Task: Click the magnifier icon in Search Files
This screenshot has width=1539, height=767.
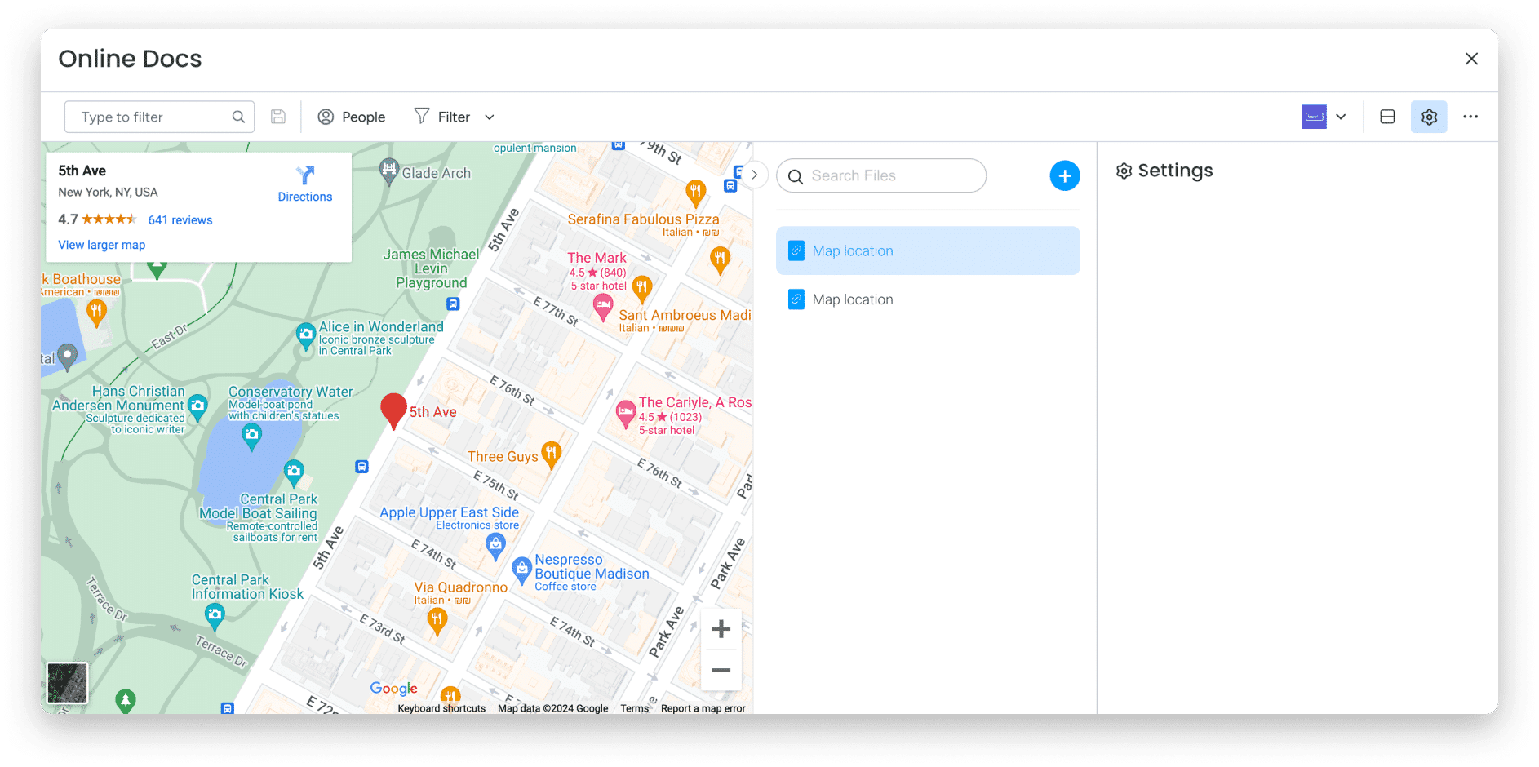Action: click(796, 176)
